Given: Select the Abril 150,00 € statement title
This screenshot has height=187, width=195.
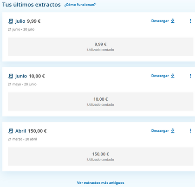Looking at the screenshot, I should tap(31, 131).
